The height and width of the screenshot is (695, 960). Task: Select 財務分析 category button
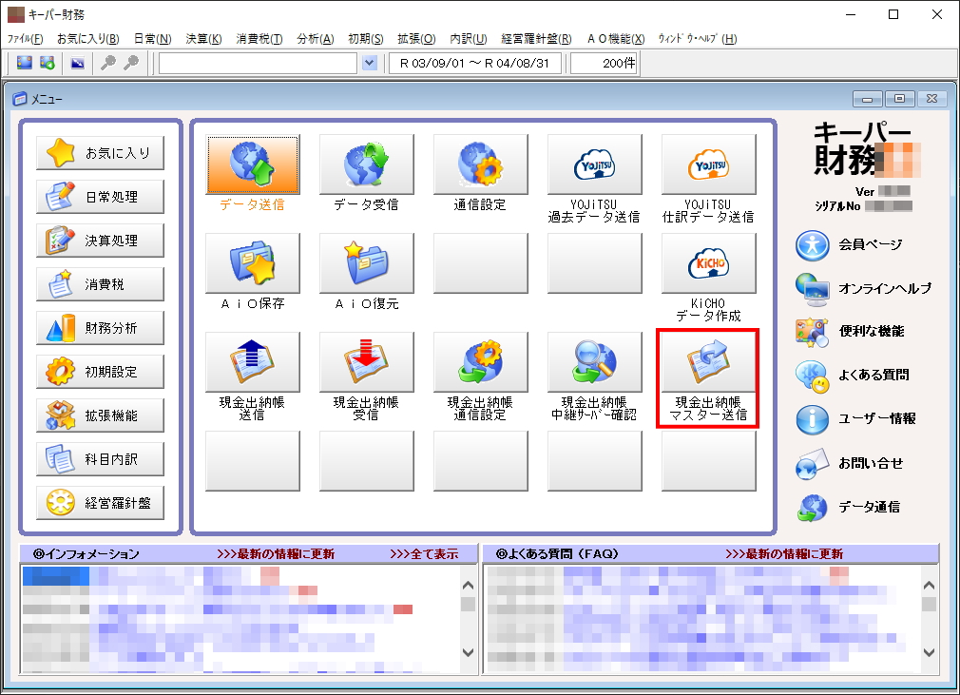[x=101, y=328]
